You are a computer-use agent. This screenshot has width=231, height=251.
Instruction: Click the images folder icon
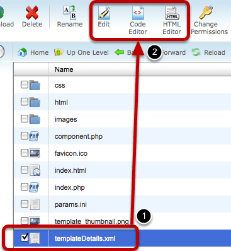tap(35, 119)
